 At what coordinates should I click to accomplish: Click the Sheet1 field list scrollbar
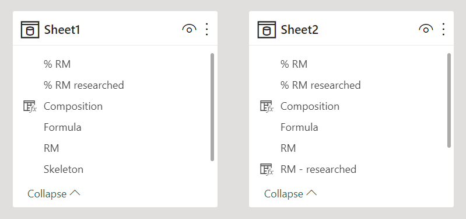212,107
